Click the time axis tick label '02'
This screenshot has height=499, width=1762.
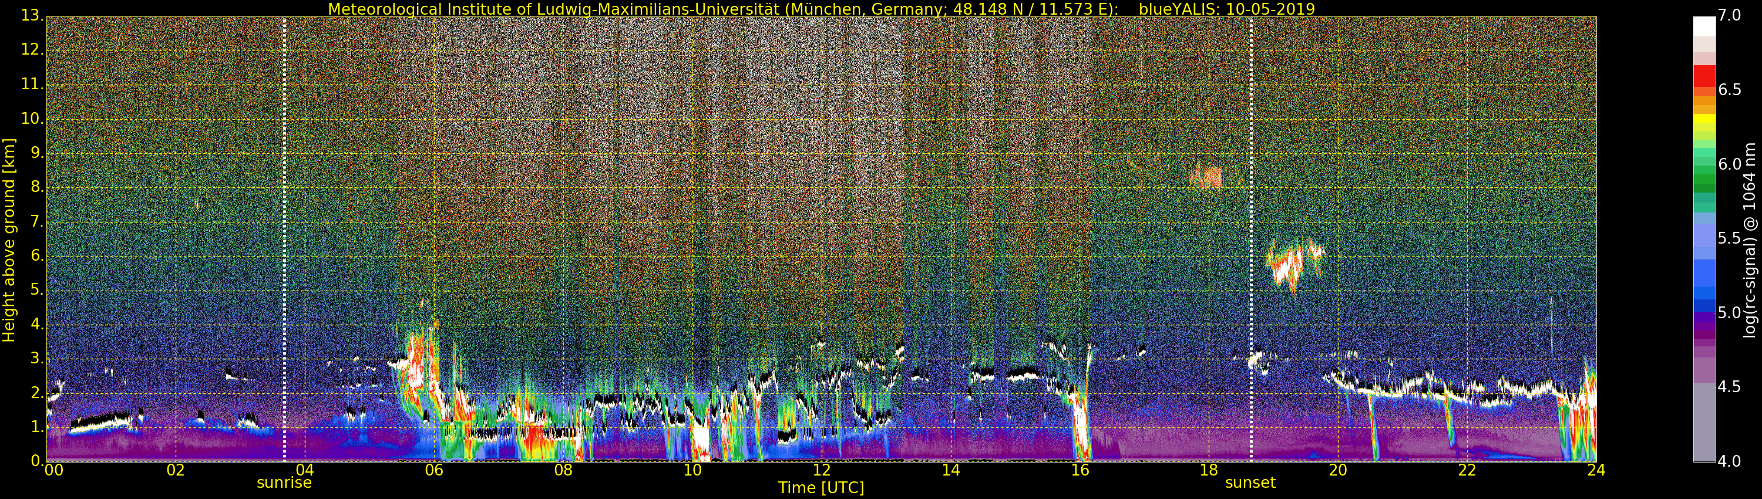click(x=175, y=470)
